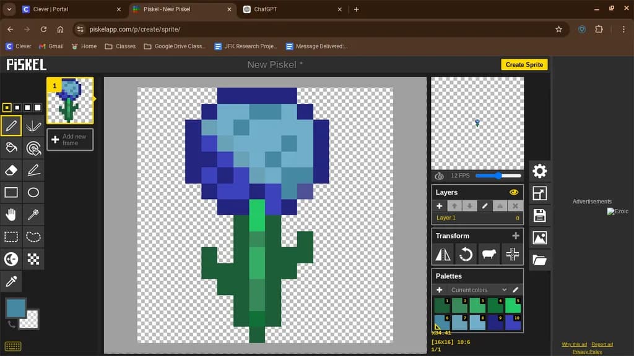
Task: Open the primary color swatch
Action: pos(16,308)
